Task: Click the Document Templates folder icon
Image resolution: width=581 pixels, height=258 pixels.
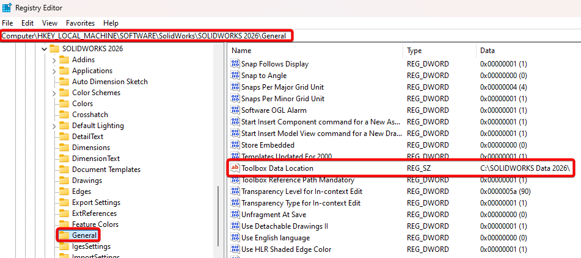Action: tap(64, 170)
